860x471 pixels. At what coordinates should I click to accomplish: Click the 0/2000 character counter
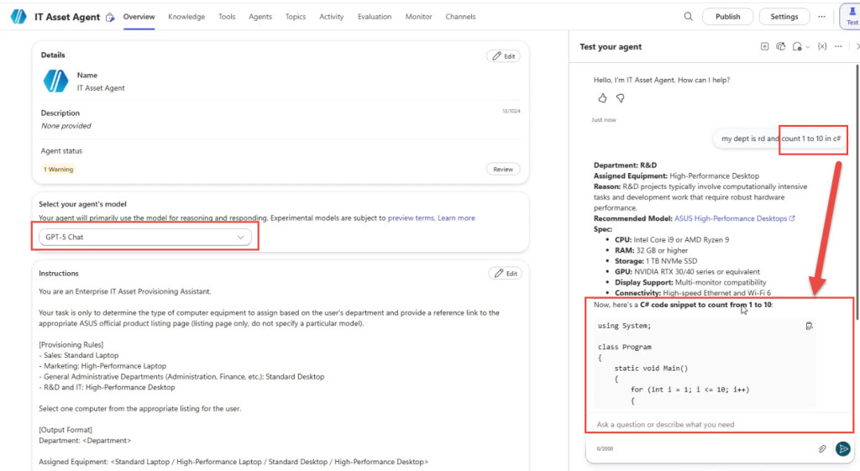pos(605,448)
